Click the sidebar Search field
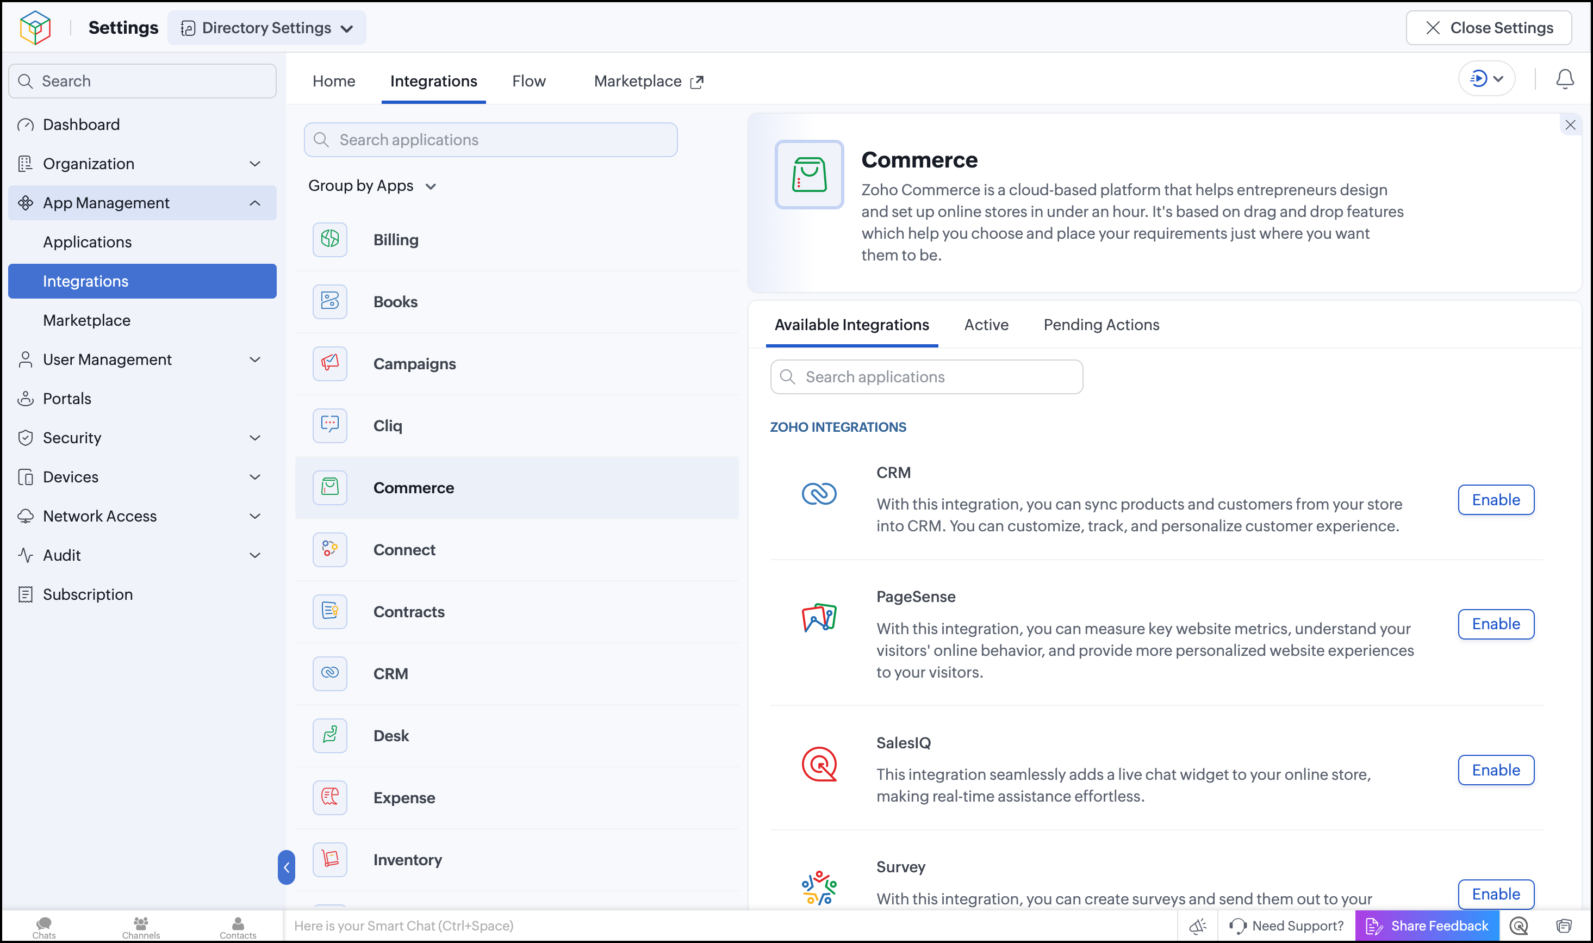The image size is (1593, 943). point(142,80)
